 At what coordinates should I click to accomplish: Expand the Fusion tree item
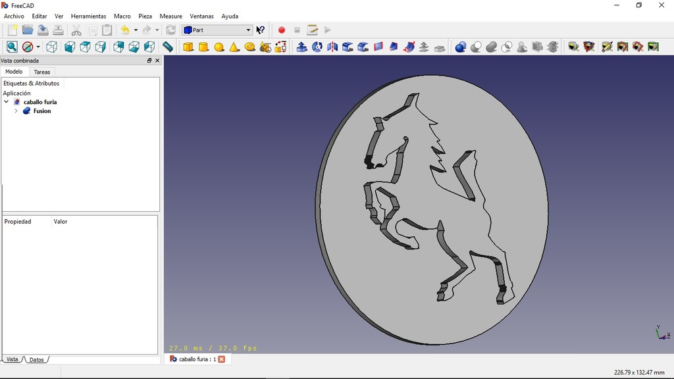pos(16,111)
